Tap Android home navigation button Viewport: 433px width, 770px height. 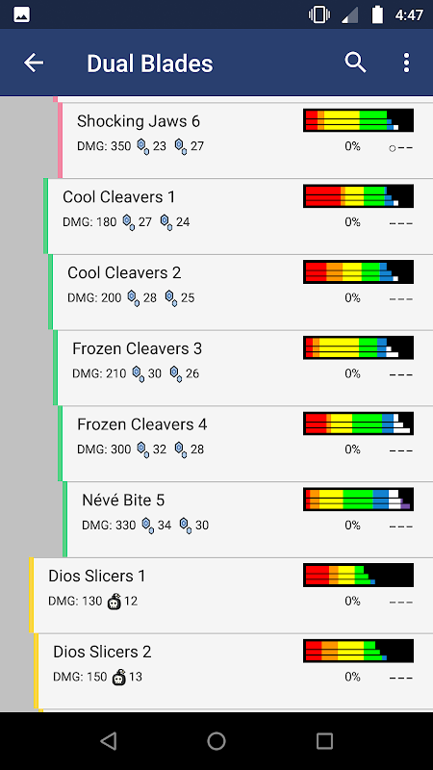(x=216, y=741)
